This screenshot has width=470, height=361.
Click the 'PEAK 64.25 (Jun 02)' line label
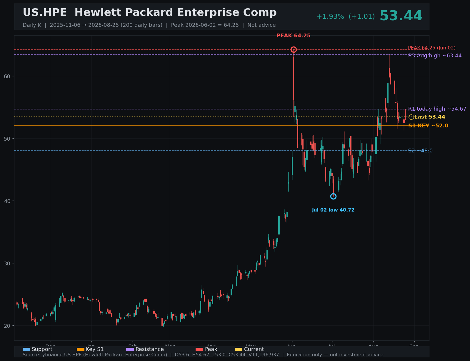pyautogui.click(x=432, y=48)
